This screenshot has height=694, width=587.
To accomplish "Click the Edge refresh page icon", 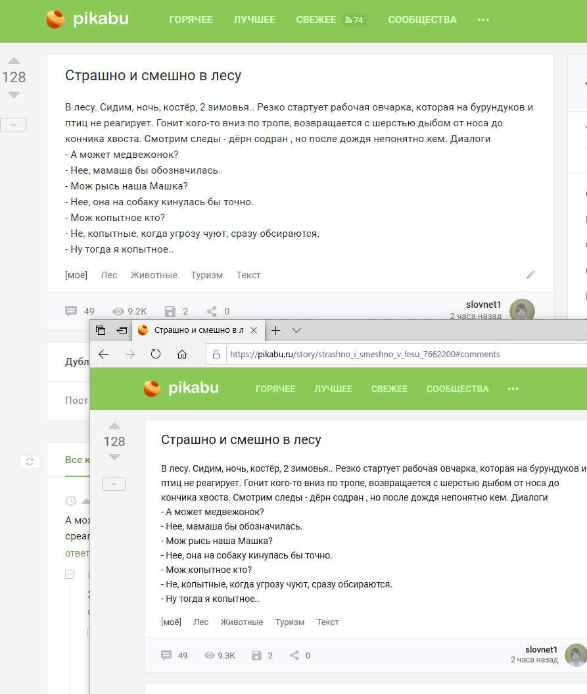I will pos(156,355).
